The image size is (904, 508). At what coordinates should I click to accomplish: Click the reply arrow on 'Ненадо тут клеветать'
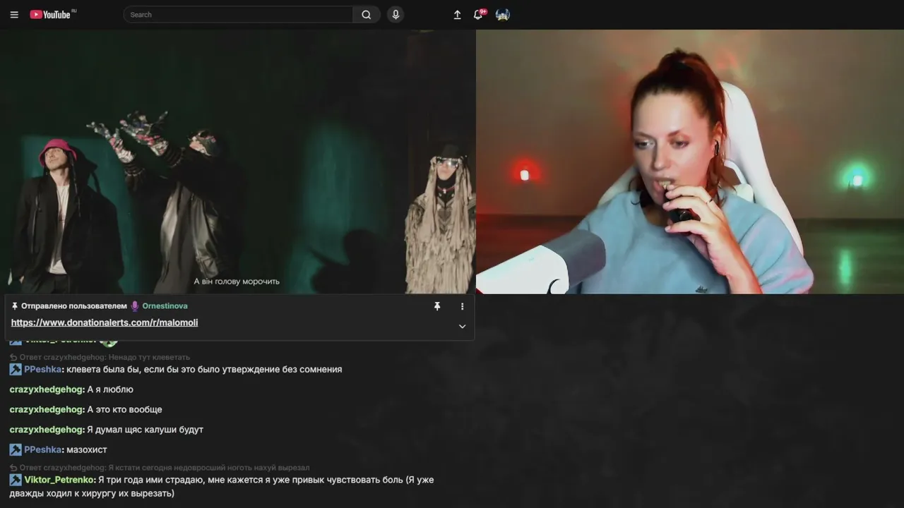coord(13,357)
